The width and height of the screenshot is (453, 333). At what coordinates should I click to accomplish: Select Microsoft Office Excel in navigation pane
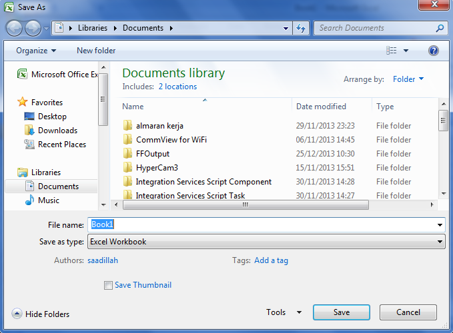(57, 75)
